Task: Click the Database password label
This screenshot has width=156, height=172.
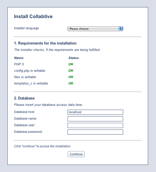Action: pyautogui.click(x=28, y=132)
